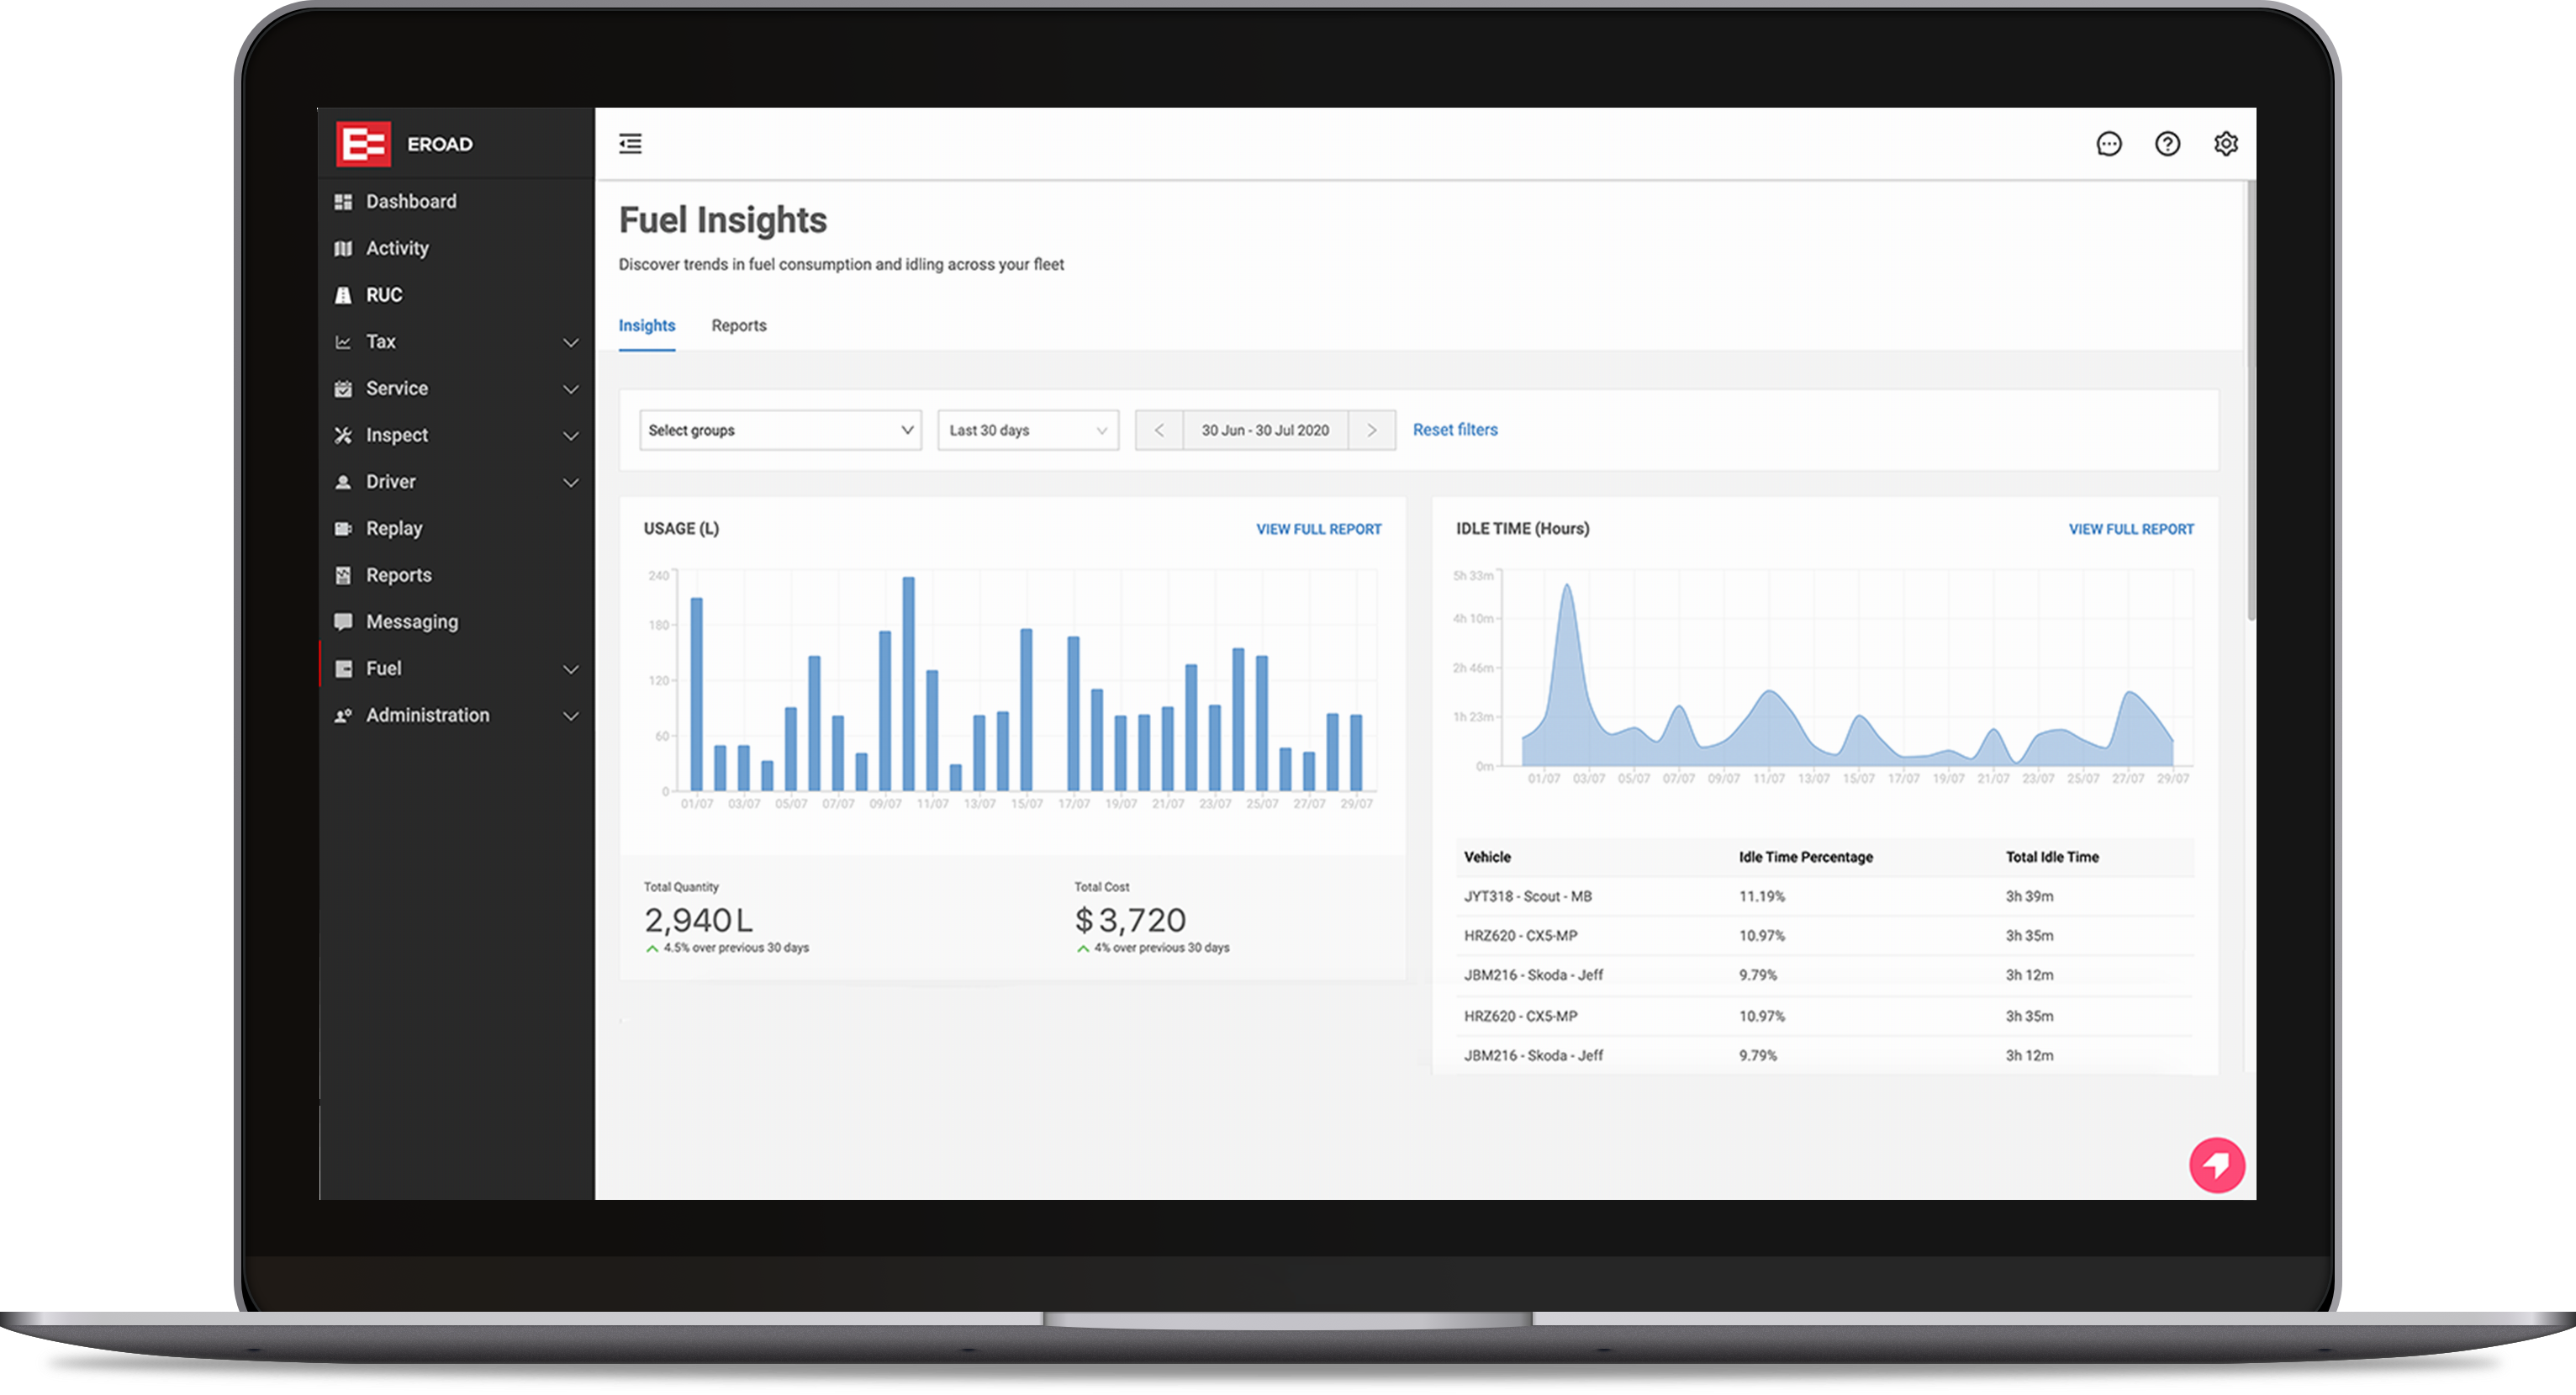Select RUC in the sidebar

point(456,295)
